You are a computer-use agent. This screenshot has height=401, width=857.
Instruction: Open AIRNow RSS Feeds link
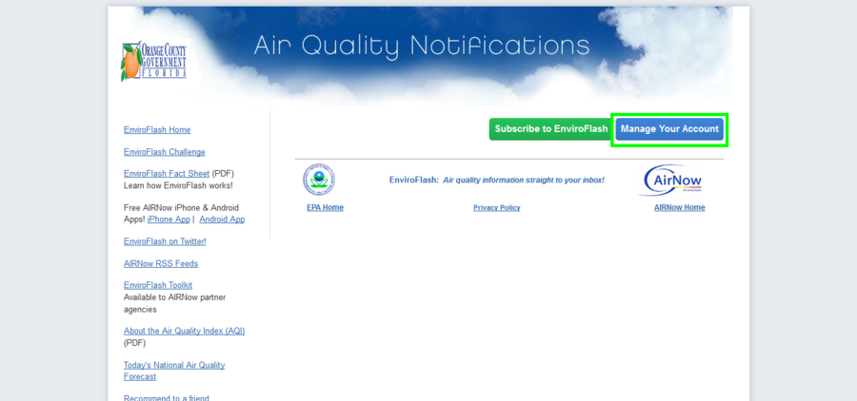coord(161,263)
